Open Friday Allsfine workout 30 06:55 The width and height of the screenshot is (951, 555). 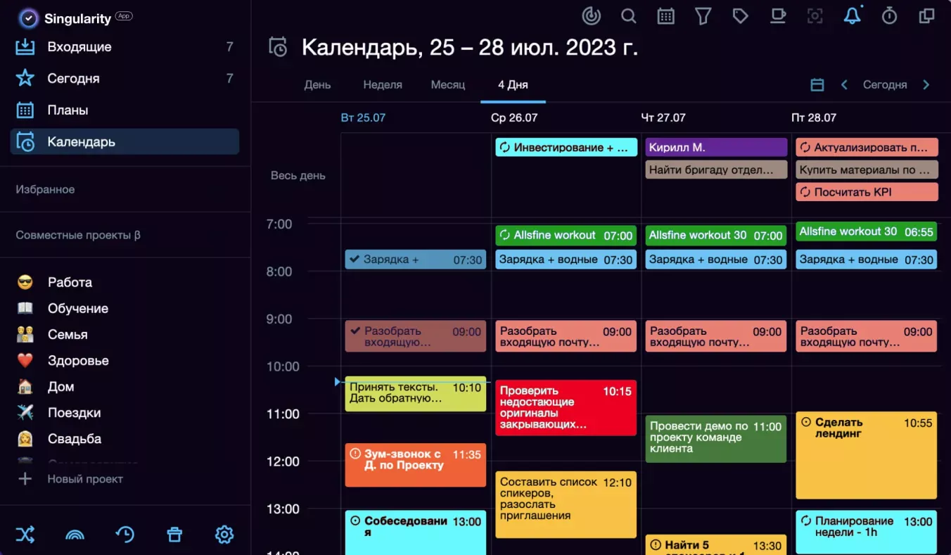[x=867, y=231]
